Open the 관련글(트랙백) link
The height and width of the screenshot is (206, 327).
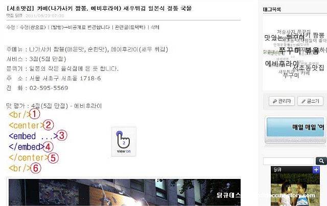pos(130,27)
